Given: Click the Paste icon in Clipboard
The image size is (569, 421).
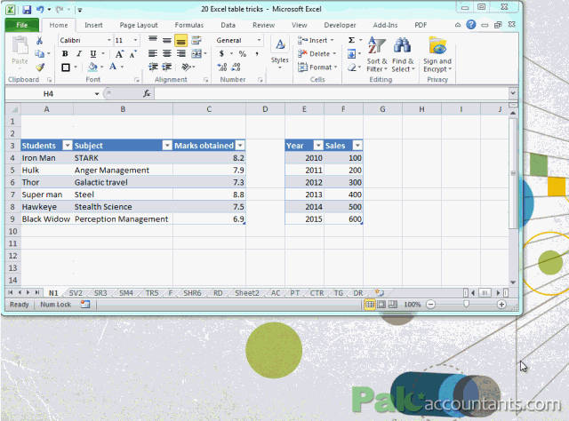Looking at the screenshot, I should 20,55.
